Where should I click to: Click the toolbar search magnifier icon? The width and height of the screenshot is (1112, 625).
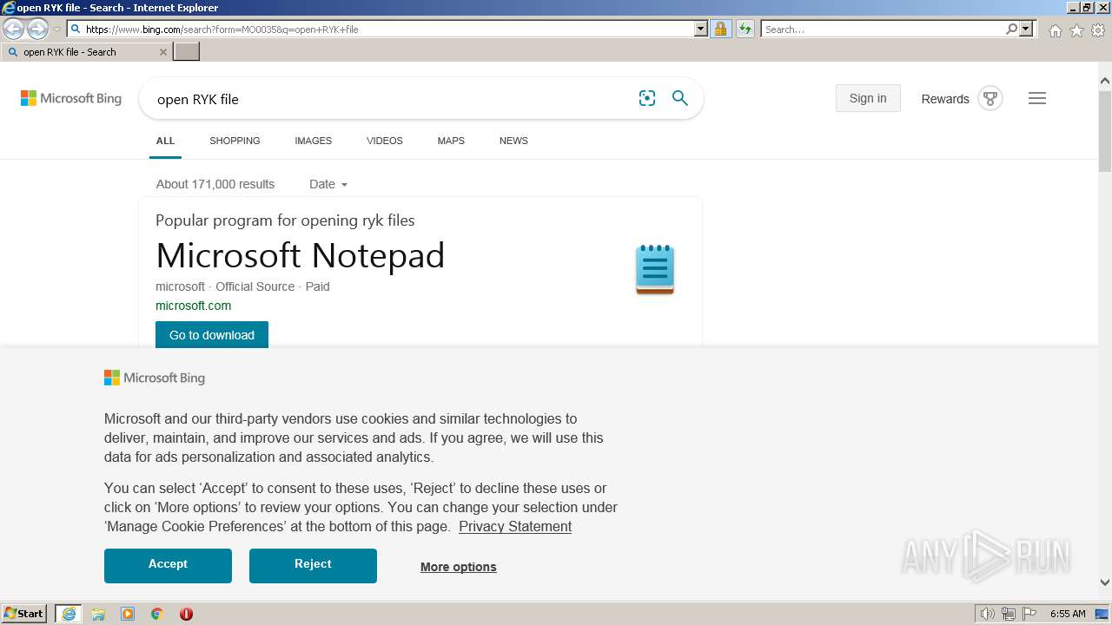click(1011, 29)
